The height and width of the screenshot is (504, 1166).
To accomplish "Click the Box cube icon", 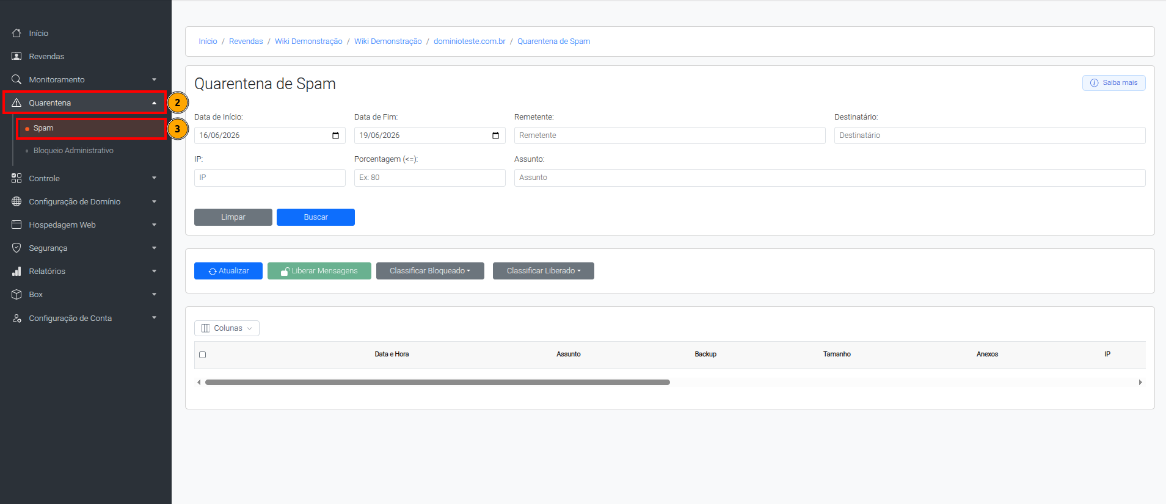I will click(16, 294).
